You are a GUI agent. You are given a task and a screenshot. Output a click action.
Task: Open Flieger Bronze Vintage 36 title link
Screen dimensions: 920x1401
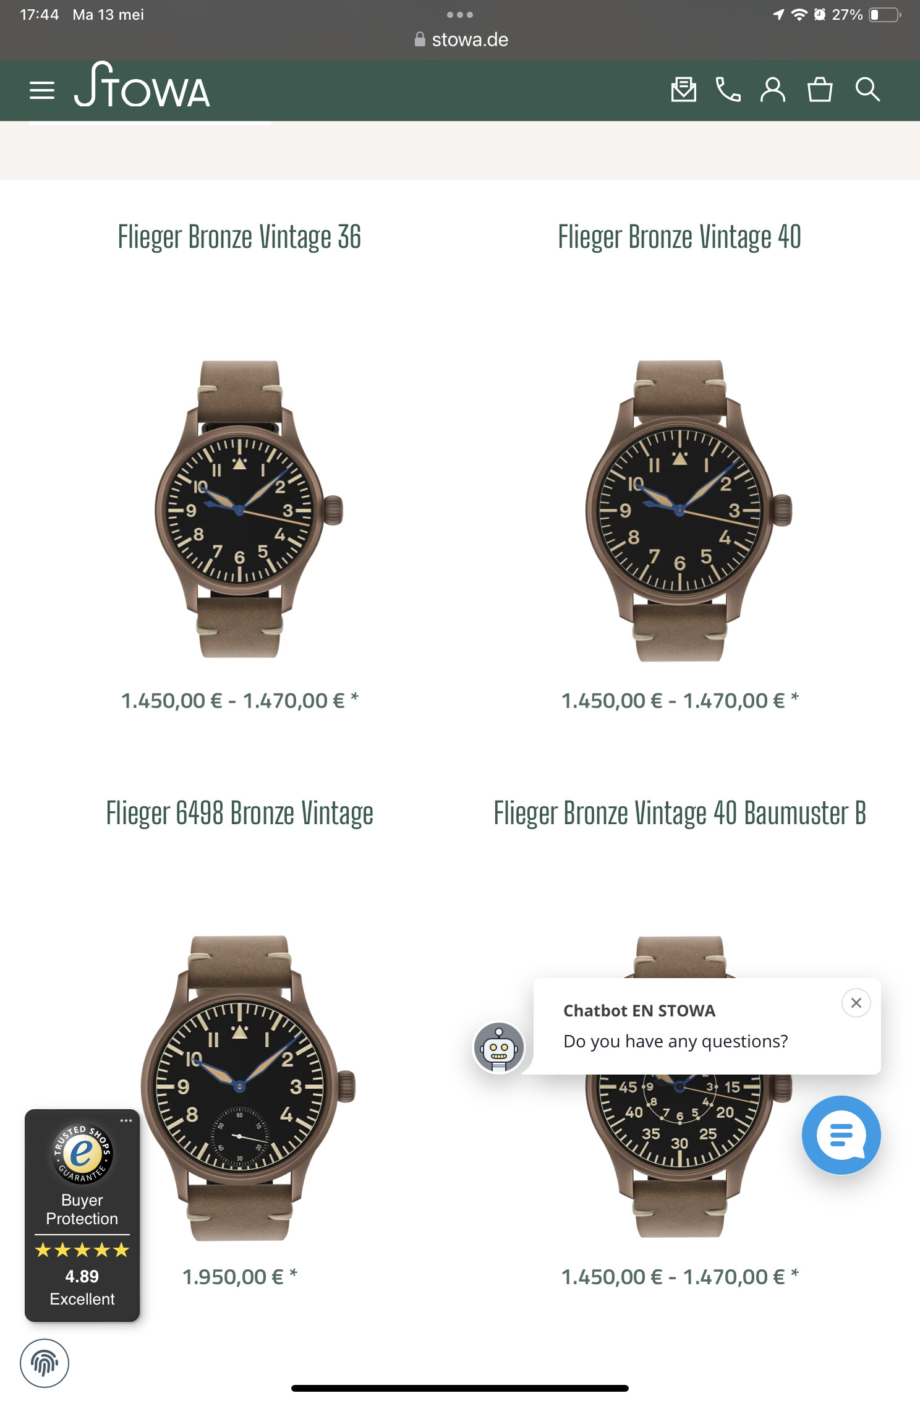tap(239, 237)
